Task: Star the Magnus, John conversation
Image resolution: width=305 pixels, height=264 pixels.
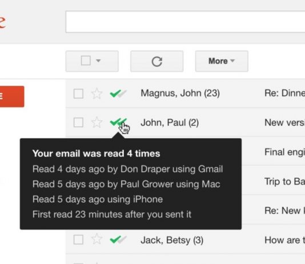Action: pos(97,94)
